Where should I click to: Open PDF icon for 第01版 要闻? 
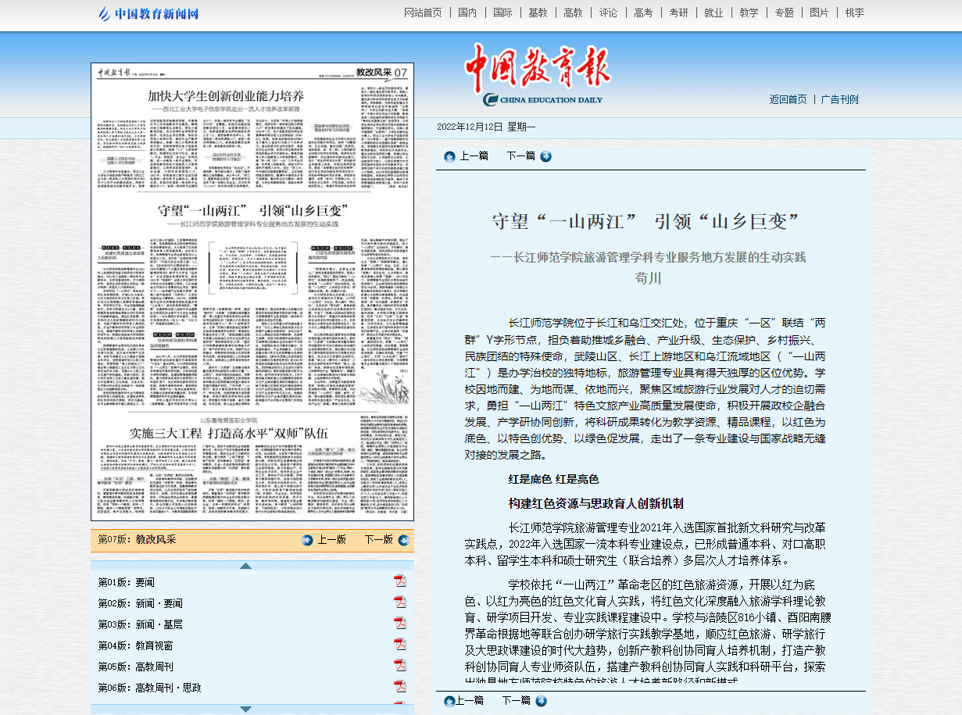tap(399, 581)
